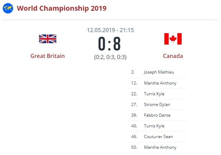Click the period scores (0:2, 0:3, 0:3)

tap(110, 57)
